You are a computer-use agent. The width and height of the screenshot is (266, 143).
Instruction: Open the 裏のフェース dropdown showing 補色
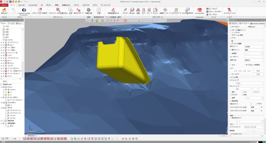tap(254, 50)
